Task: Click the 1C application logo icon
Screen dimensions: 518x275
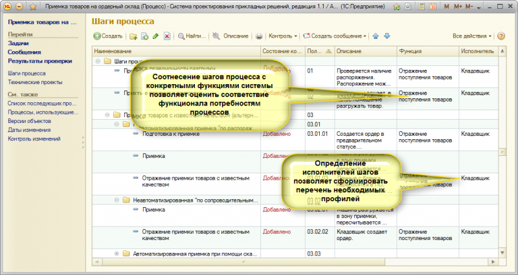Action: [7, 6]
